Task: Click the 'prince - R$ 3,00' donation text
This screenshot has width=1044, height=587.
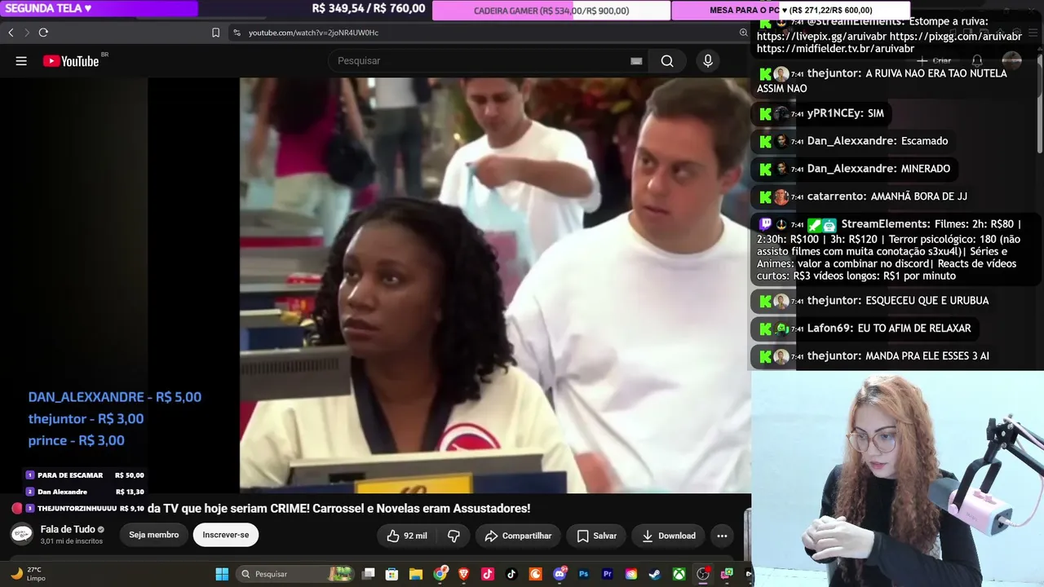Action: click(77, 440)
